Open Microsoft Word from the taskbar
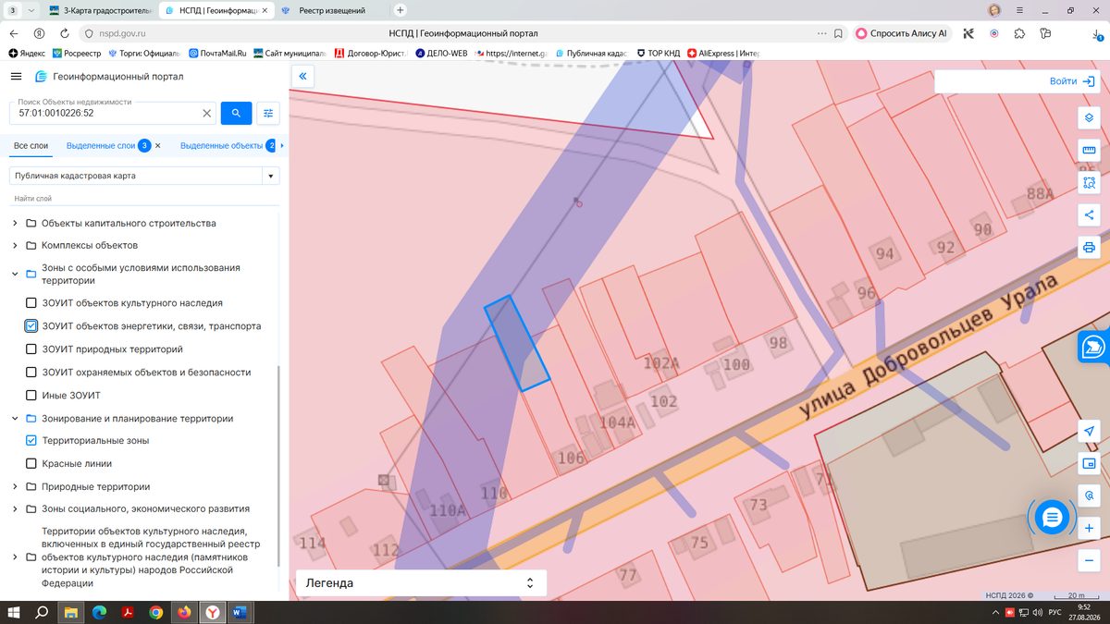 (x=240, y=612)
